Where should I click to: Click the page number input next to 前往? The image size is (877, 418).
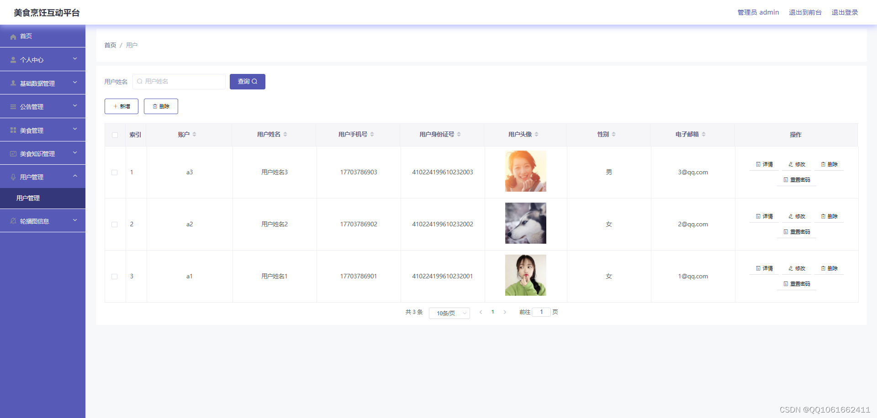pos(542,312)
